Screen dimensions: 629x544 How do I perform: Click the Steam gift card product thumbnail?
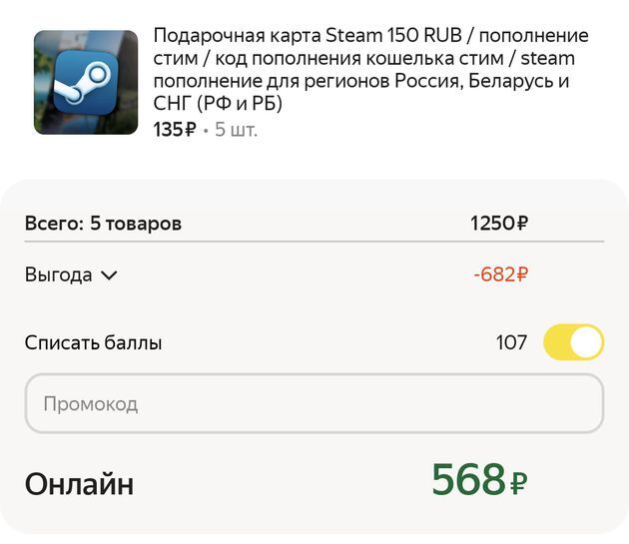pyautogui.click(x=86, y=83)
